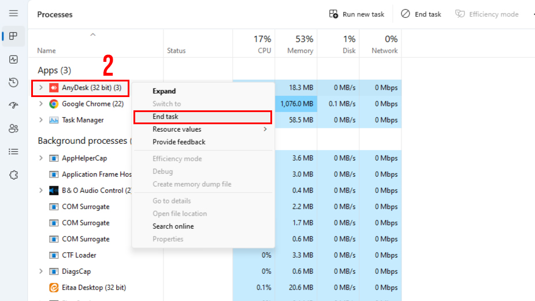Click the DiagsCap process icon
535x301 pixels.
[54, 272]
